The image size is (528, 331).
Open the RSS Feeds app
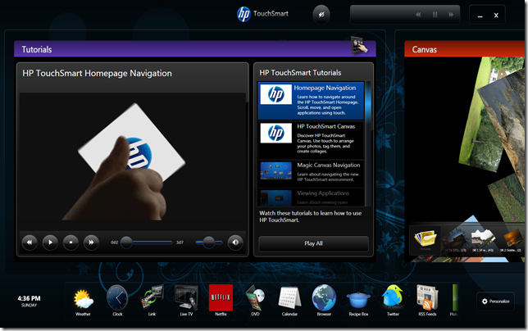coord(427,300)
